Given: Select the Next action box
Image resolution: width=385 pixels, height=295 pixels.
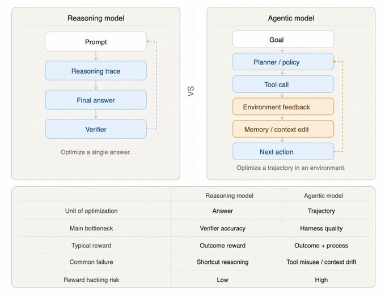Looking at the screenshot, I should pos(283,152).
